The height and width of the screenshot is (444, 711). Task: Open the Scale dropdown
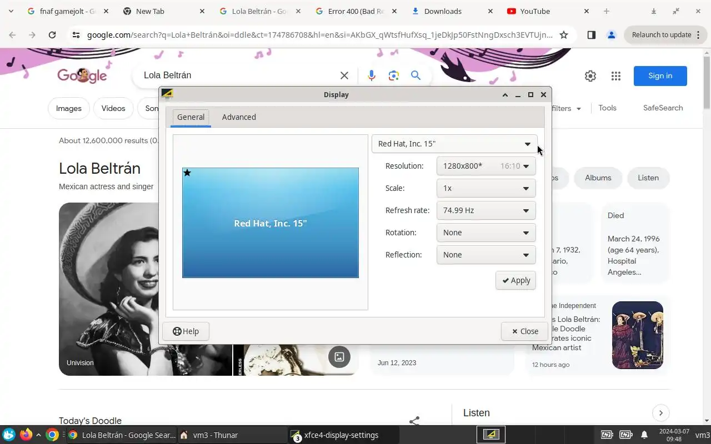tap(486, 188)
